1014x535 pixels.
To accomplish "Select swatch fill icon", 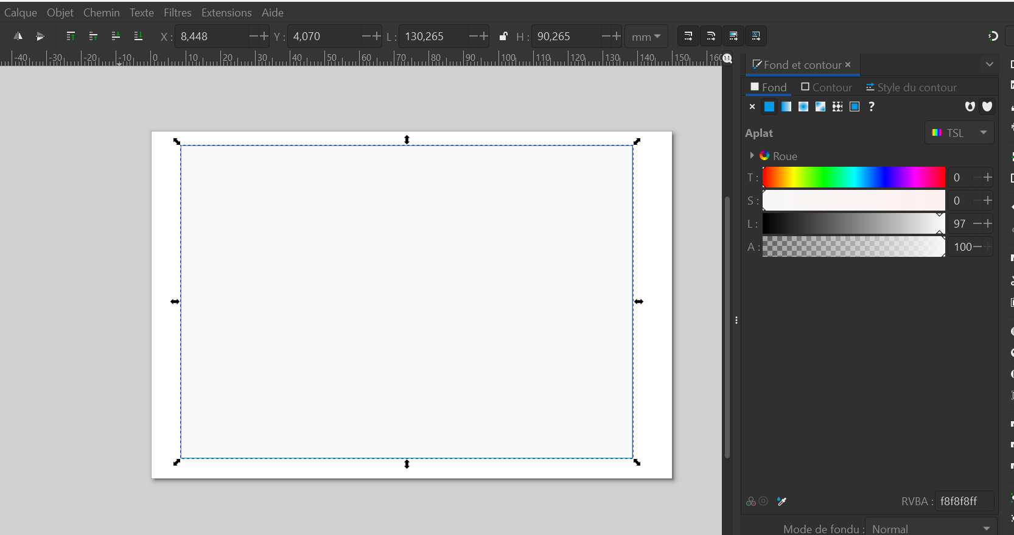I will coord(855,107).
